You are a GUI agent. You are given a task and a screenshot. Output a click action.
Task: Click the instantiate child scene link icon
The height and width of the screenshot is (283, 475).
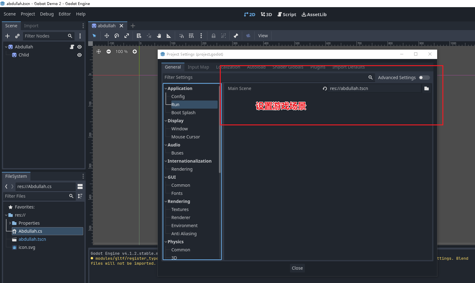pos(17,36)
